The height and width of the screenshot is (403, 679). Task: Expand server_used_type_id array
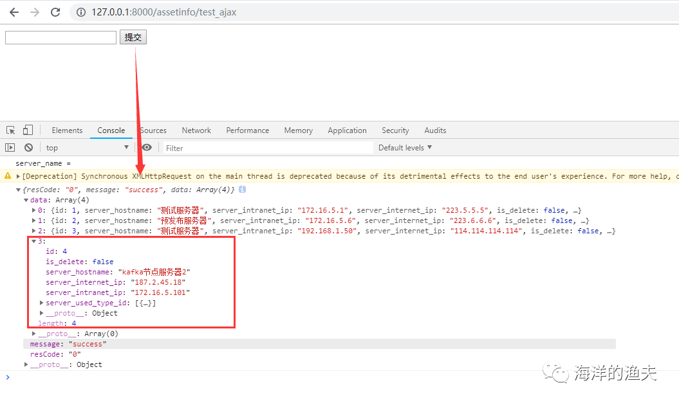point(42,303)
